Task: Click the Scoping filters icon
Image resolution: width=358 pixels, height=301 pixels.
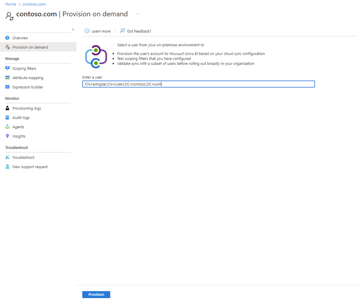Action: click(x=7, y=68)
